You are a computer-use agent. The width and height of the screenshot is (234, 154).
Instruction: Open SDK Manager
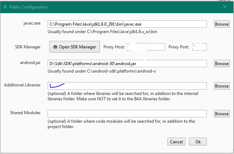[74, 47]
